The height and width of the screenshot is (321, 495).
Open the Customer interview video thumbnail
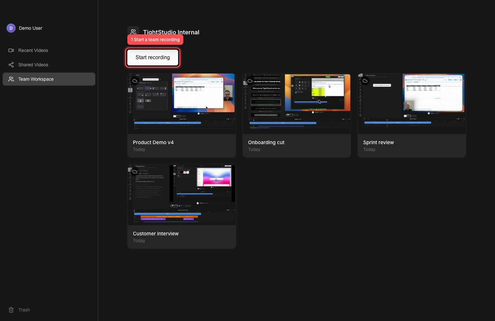pyautogui.click(x=182, y=195)
